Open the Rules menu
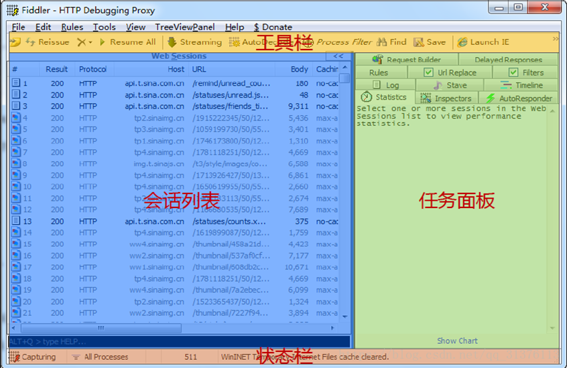 point(72,27)
